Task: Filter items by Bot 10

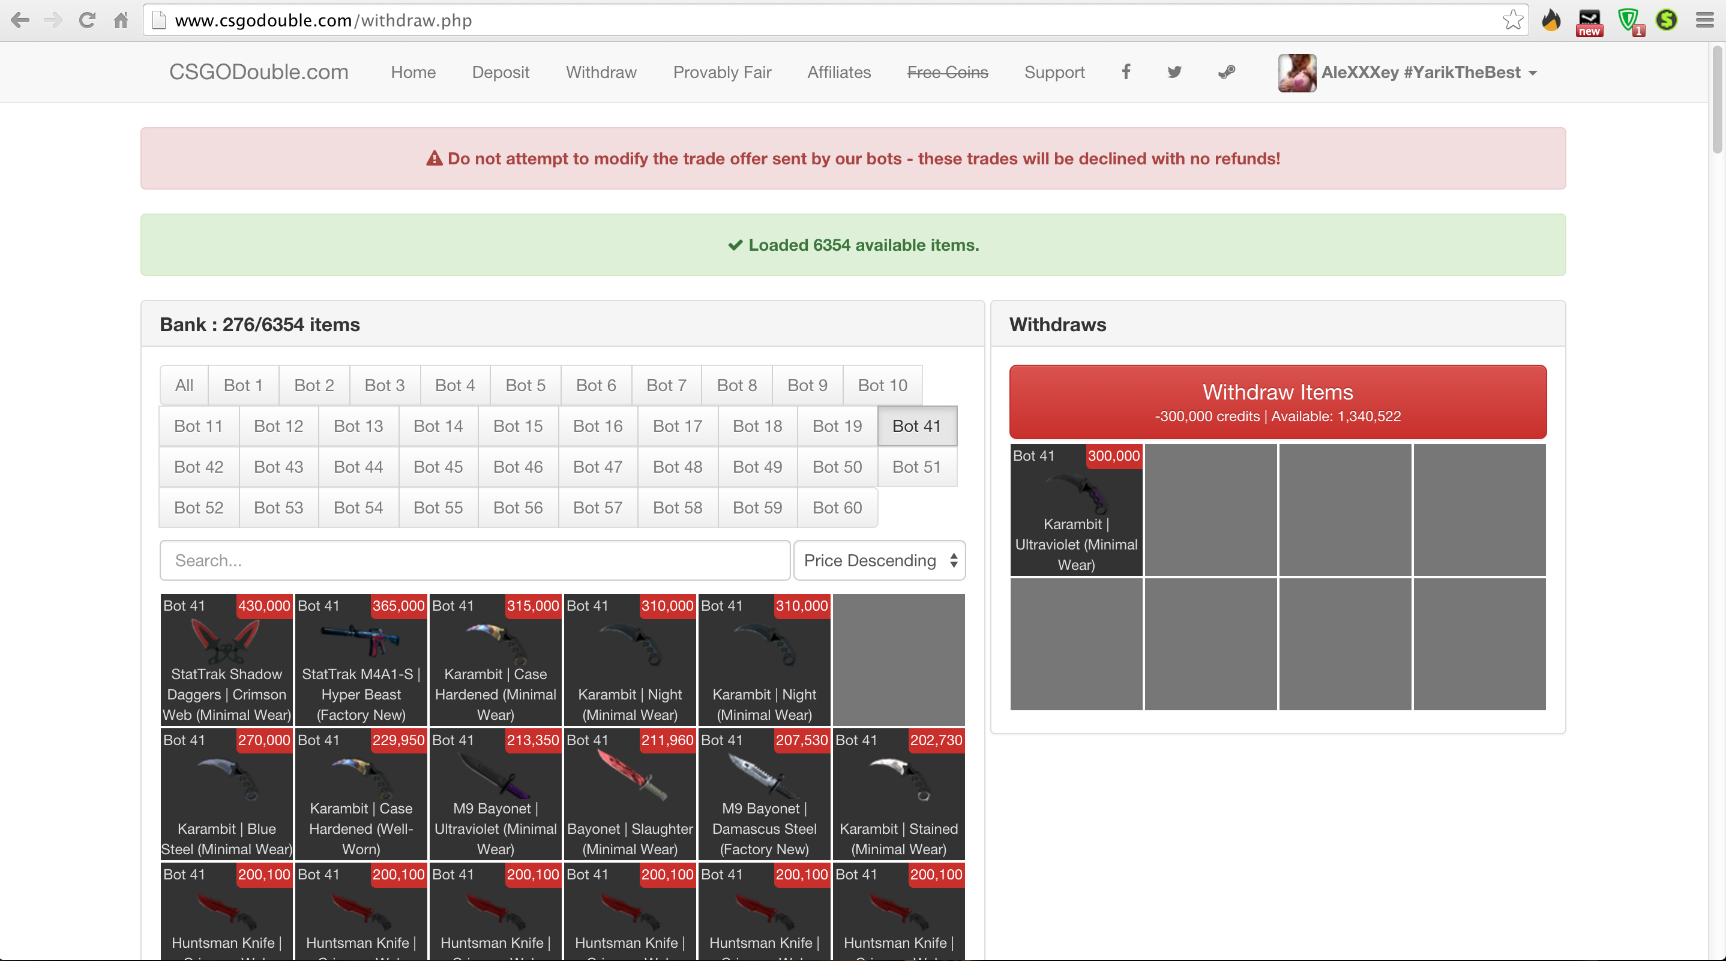Action: tap(882, 385)
